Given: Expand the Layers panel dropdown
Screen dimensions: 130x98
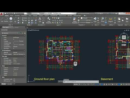Looking at the screenshot, I should pyautogui.click(x=58, y=25).
